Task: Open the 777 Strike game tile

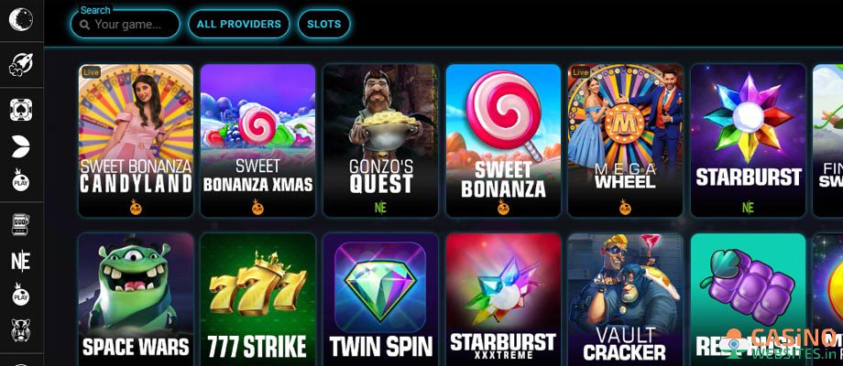Action: click(258, 299)
